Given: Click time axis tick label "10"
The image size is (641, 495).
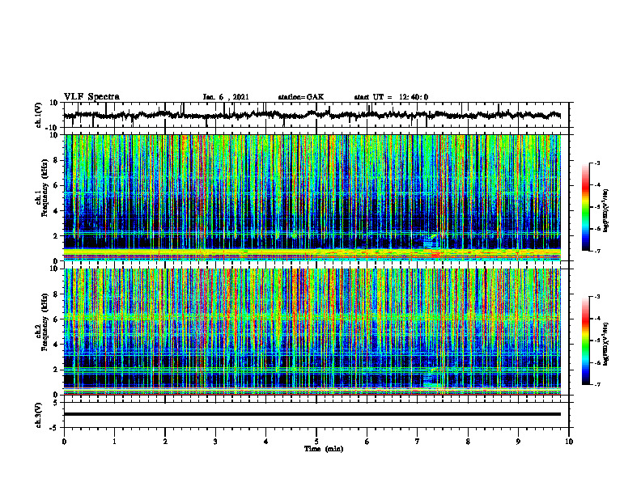Looking at the screenshot, I should [569, 442].
